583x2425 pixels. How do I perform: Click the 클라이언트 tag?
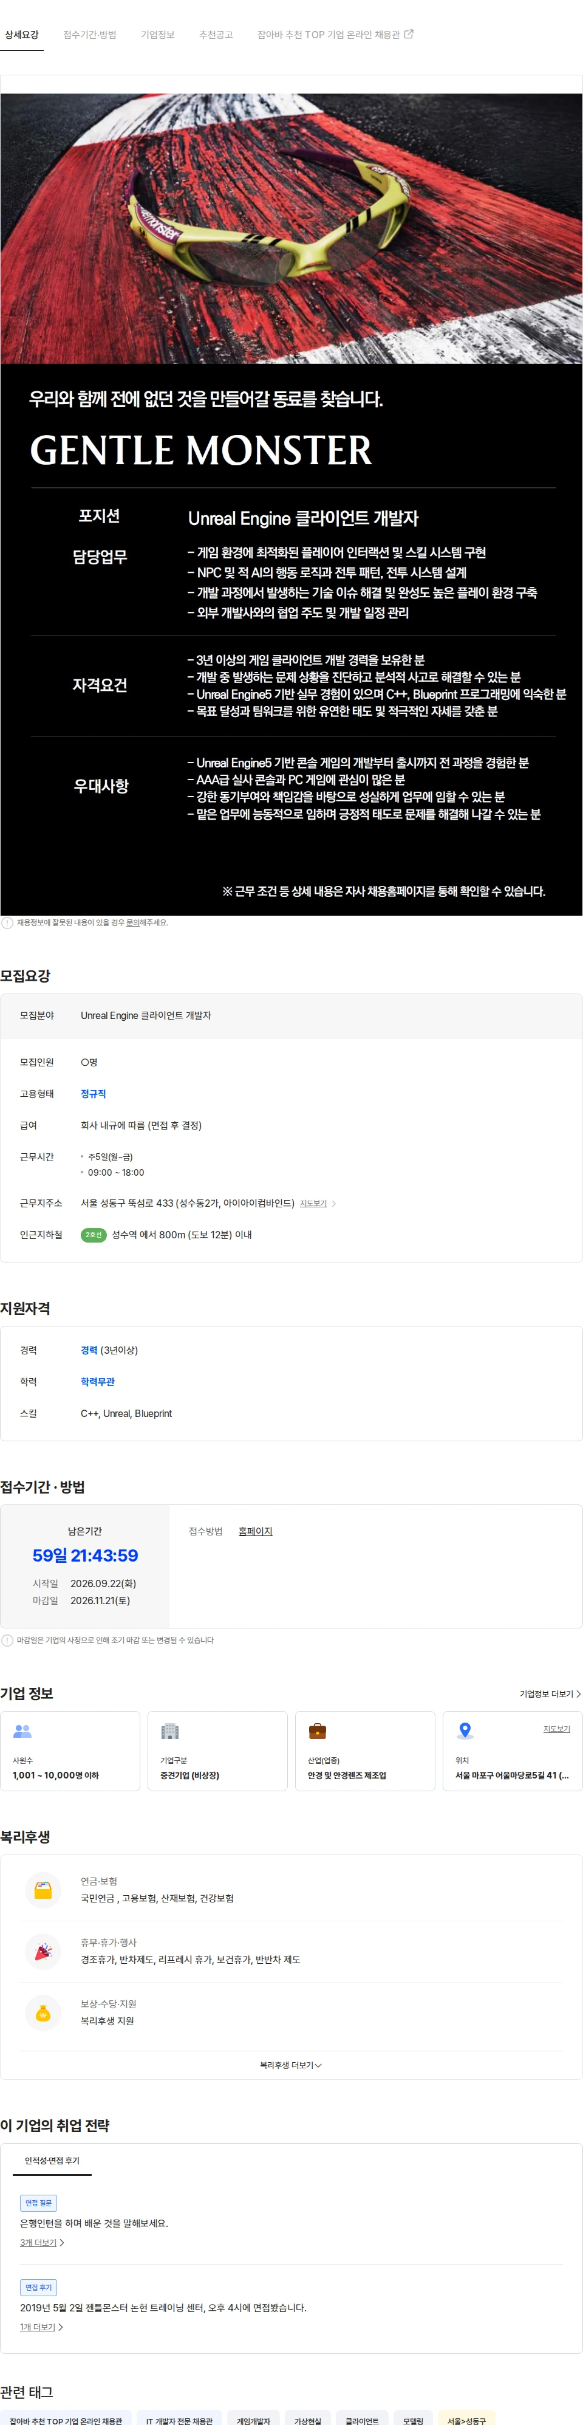[361, 2418]
